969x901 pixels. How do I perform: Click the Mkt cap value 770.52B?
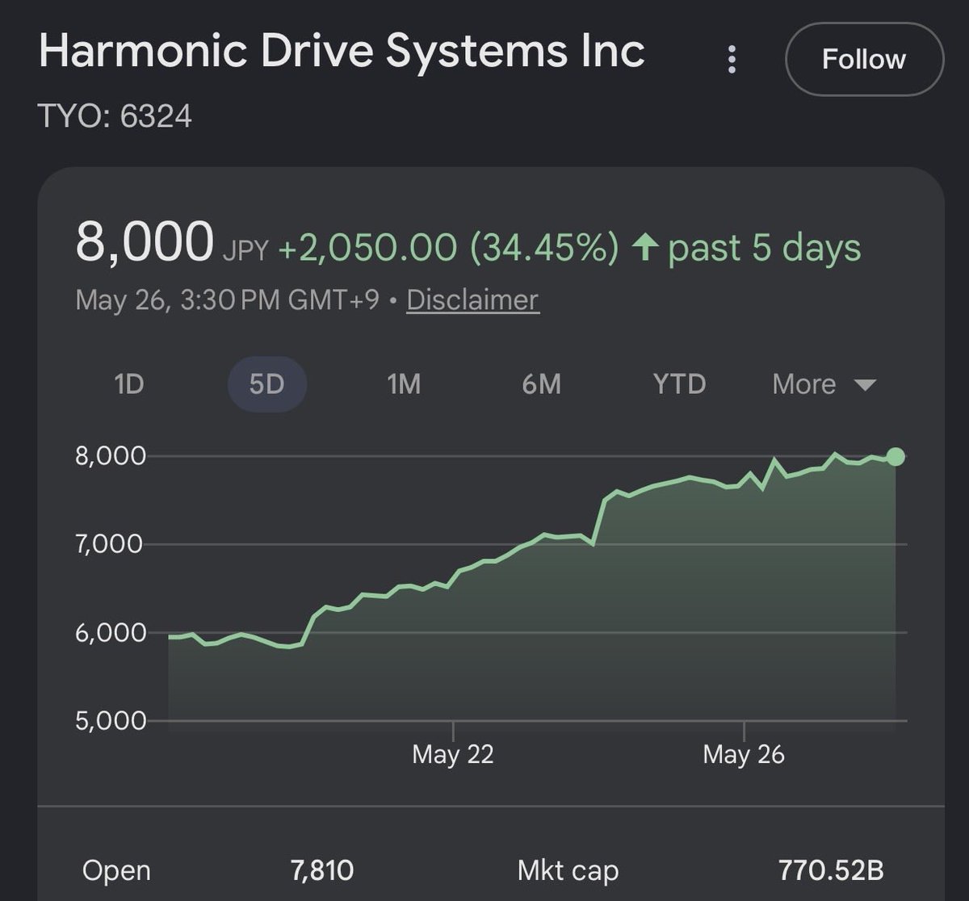[x=831, y=870]
